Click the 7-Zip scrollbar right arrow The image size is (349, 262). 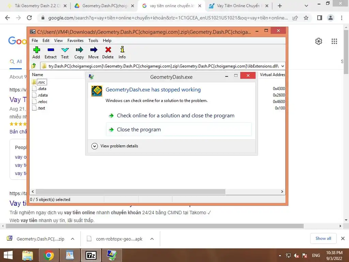point(282,192)
